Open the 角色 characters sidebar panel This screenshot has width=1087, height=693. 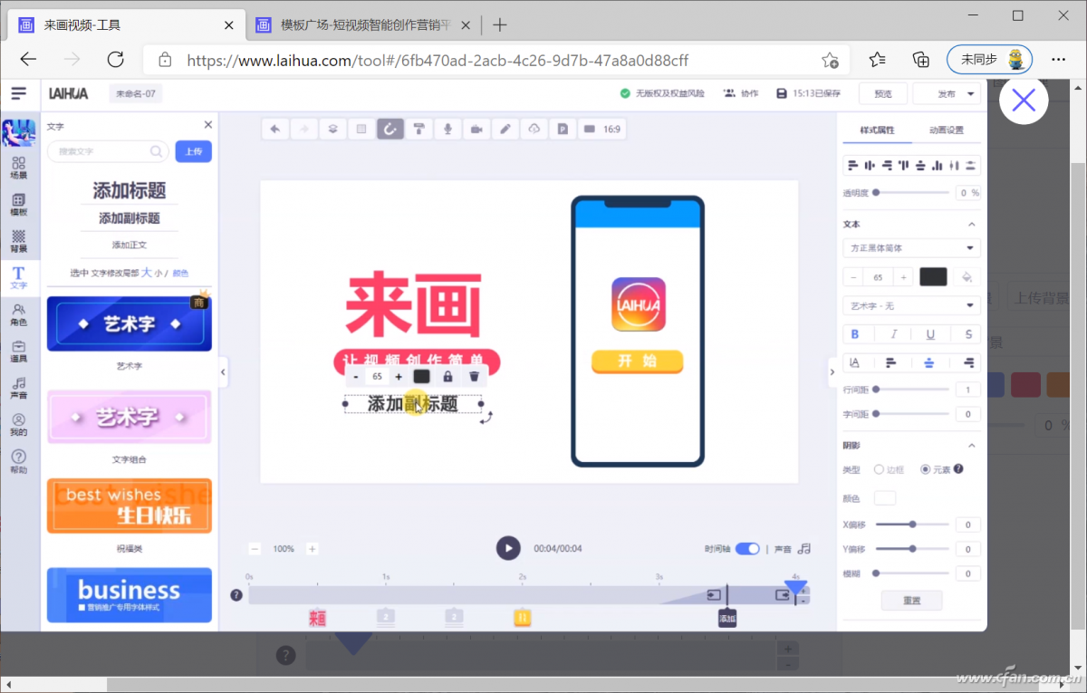pyautogui.click(x=19, y=315)
